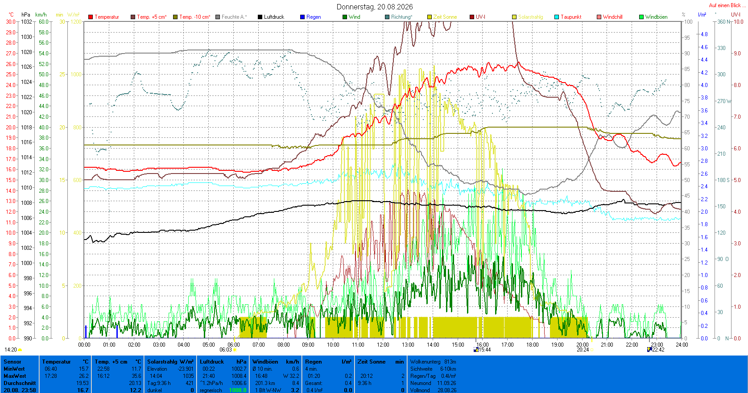Select the 'Temp. +5 cm*' legend label
Image resolution: width=748 pixels, height=393 pixels.
[x=152, y=17]
